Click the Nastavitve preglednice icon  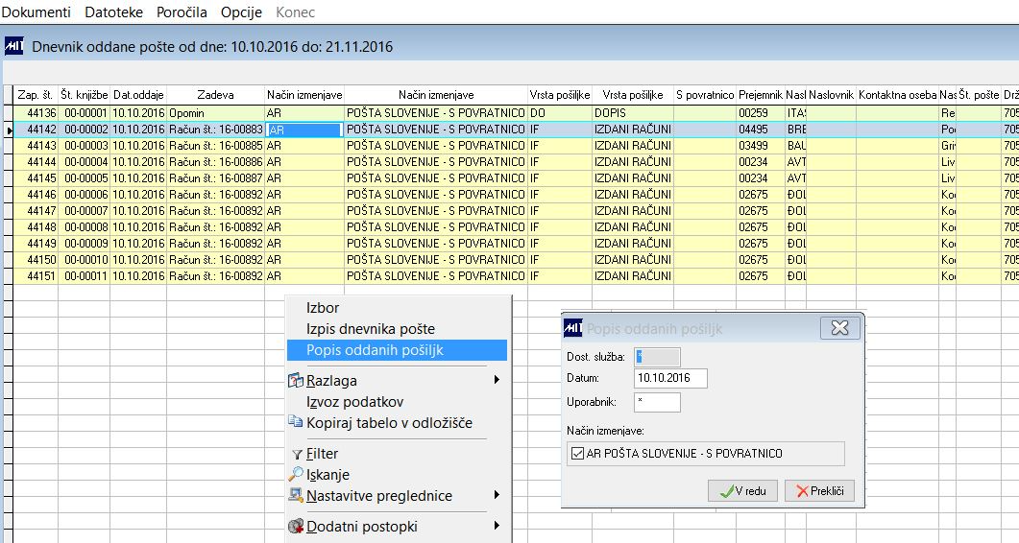296,496
